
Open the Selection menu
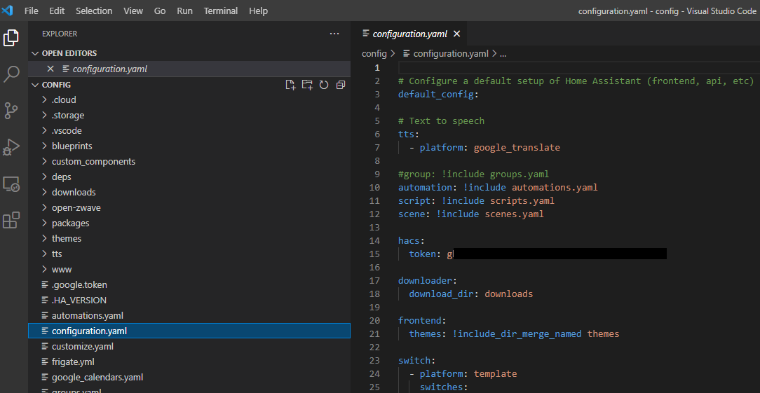point(93,11)
